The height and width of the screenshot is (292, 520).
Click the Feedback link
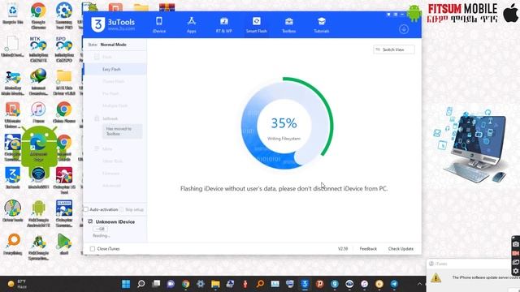(x=368, y=249)
